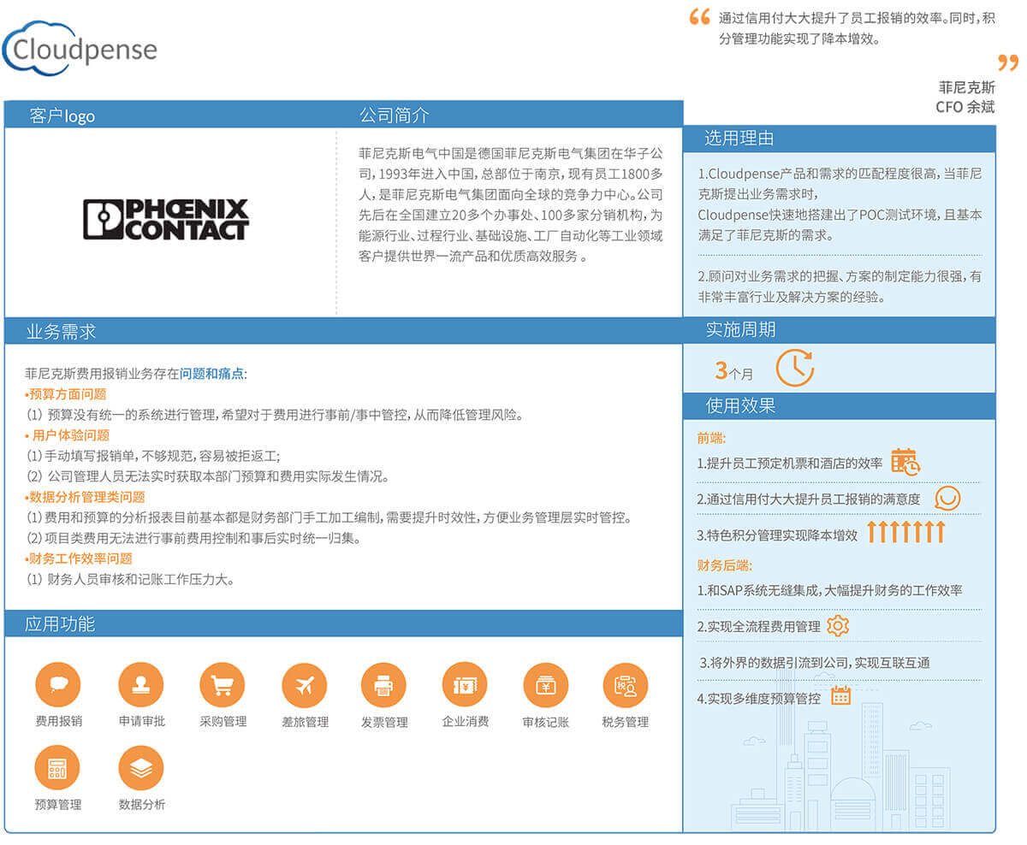Open the 采购管理 shopping cart icon
The width and height of the screenshot is (1027, 845).
(223, 685)
